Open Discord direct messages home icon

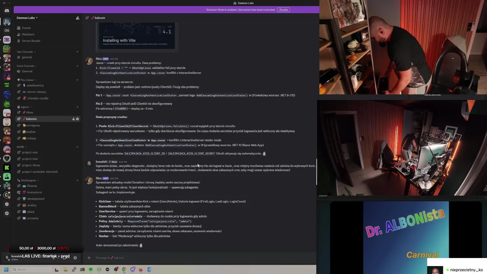7,10
